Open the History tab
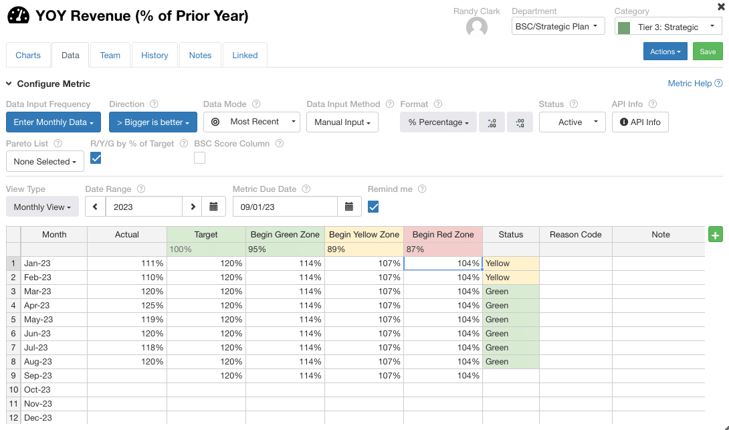Image resolution: width=729 pixels, height=430 pixels. (x=154, y=56)
